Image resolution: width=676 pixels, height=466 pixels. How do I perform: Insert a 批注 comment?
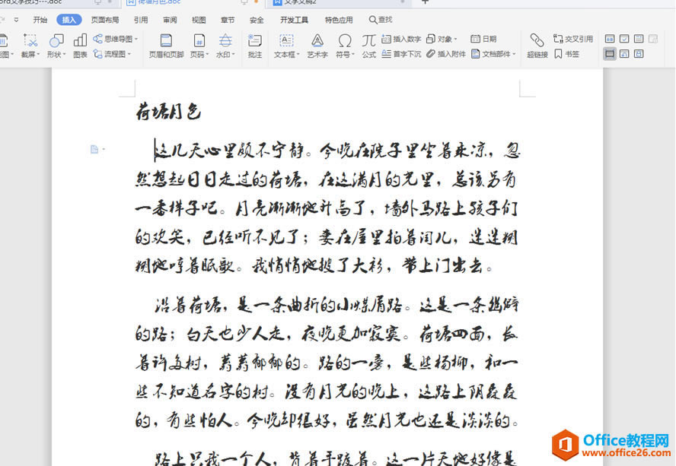[255, 45]
